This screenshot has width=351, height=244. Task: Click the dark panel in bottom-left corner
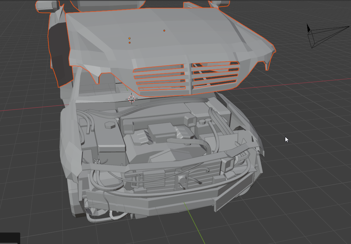[x=10, y=238]
